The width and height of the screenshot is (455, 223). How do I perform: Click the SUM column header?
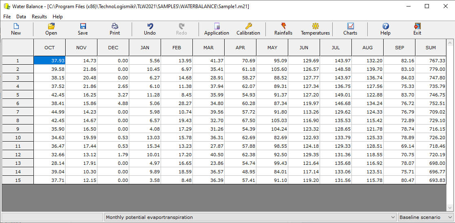[x=431, y=48]
